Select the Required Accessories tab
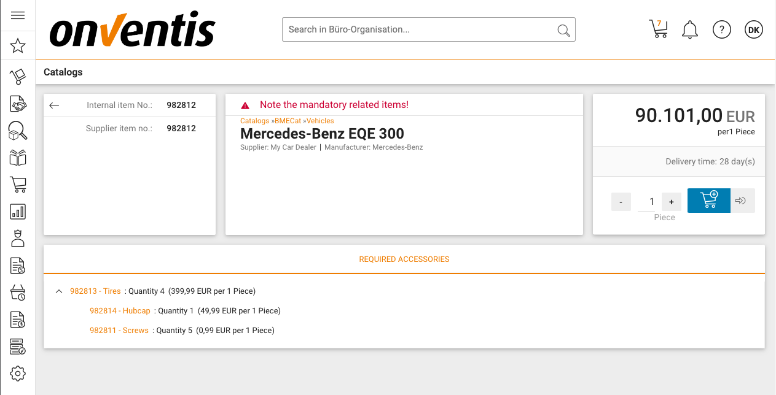776x395 pixels. 404,259
